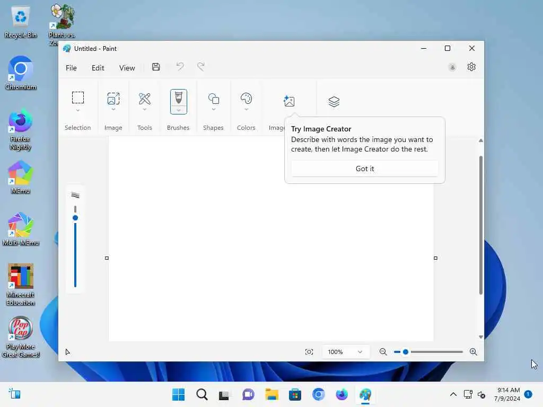Open File Explorer from the taskbar
Image resolution: width=543 pixels, height=407 pixels.
coord(272,394)
